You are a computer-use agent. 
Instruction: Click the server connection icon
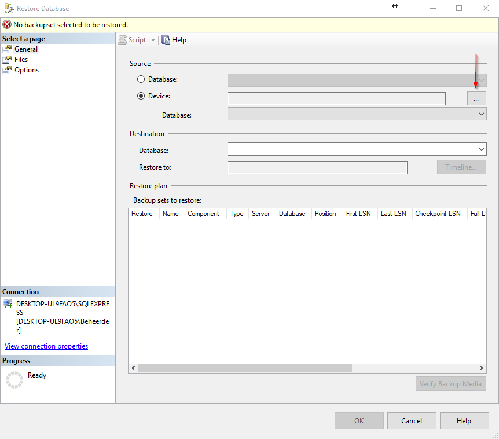[8, 303]
